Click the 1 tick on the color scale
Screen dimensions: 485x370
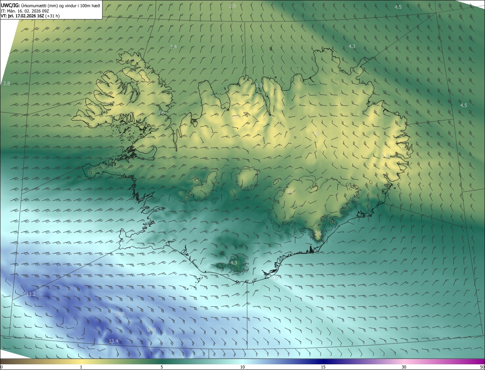tap(81, 367)
